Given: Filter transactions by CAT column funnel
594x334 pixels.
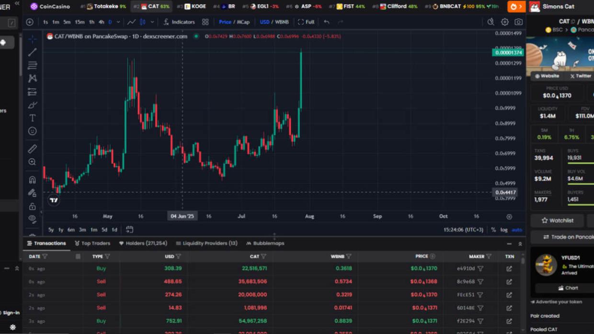Looking at the screenshot, I should [x=263, y=256].
